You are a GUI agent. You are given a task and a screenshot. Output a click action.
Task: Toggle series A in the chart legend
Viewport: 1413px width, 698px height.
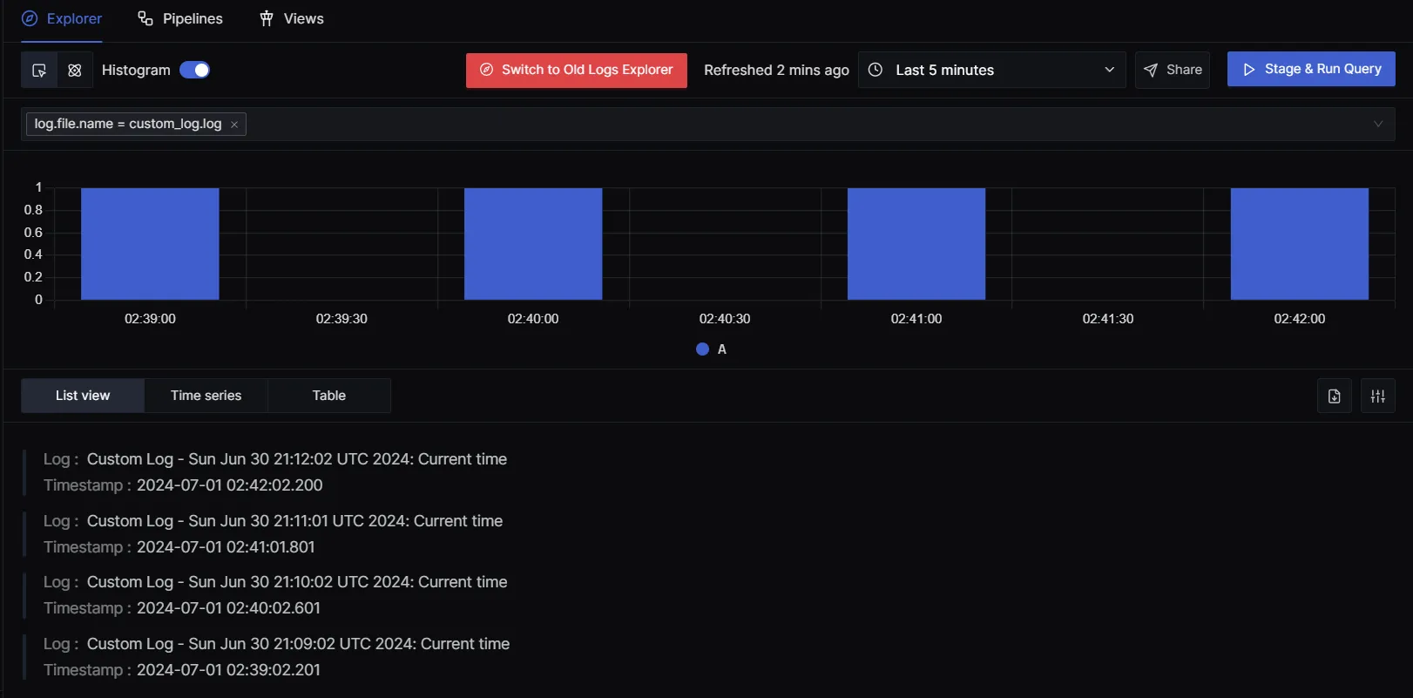click(712, 349)
